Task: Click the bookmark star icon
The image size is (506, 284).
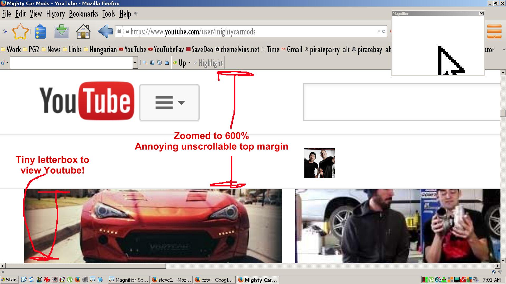Action: point(20,32)
